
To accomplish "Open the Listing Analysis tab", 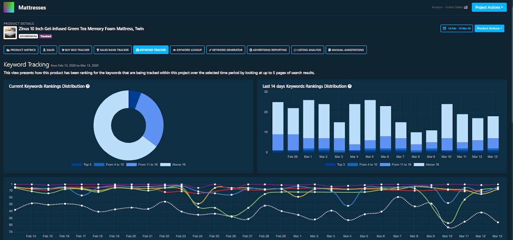I will (307, 50).
